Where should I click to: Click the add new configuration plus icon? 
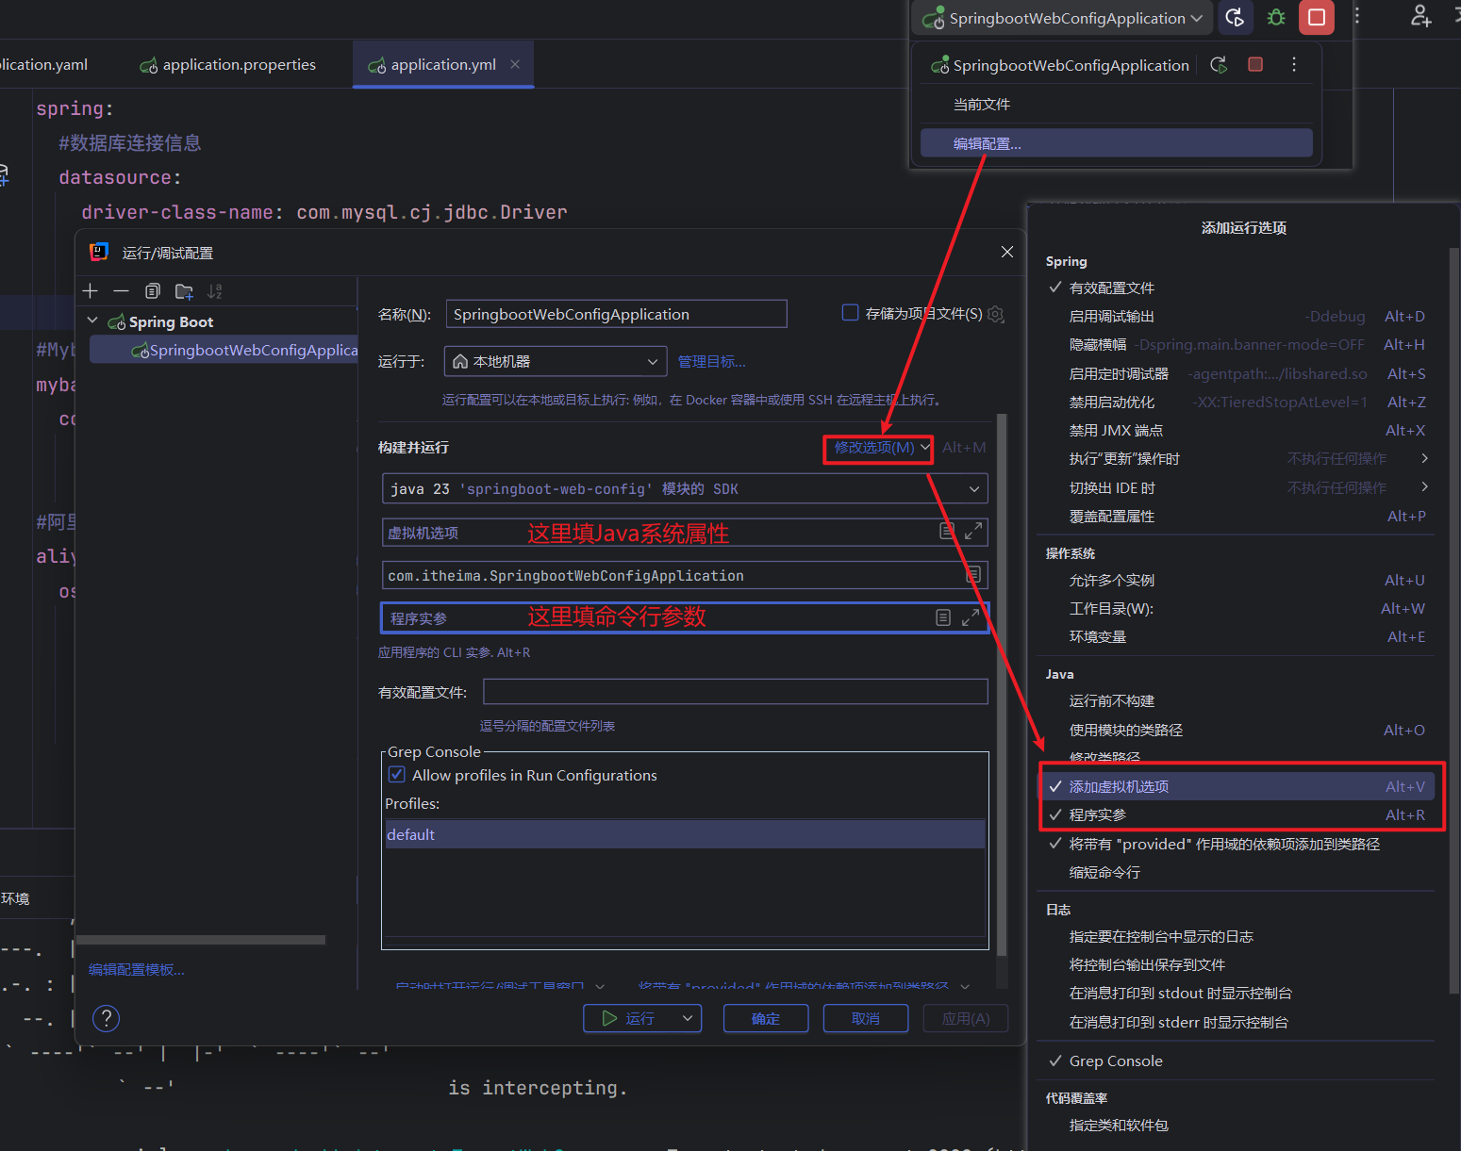91,291
